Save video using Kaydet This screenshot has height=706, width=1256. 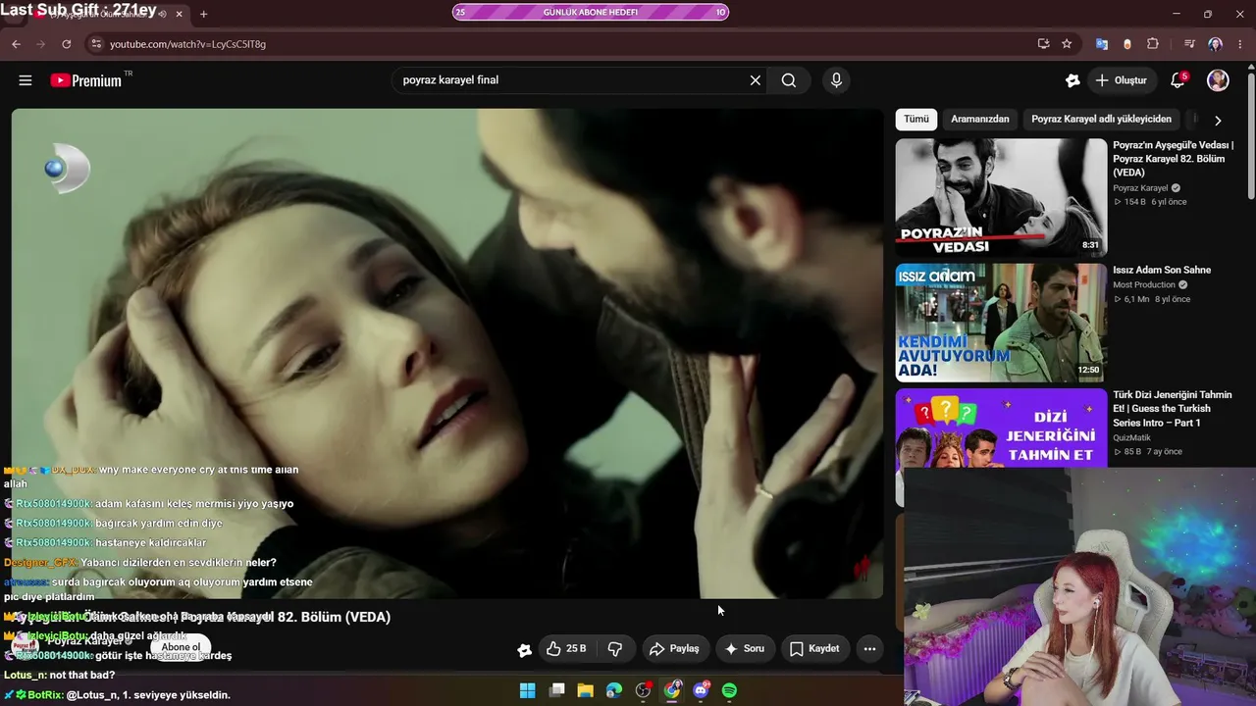814,649
